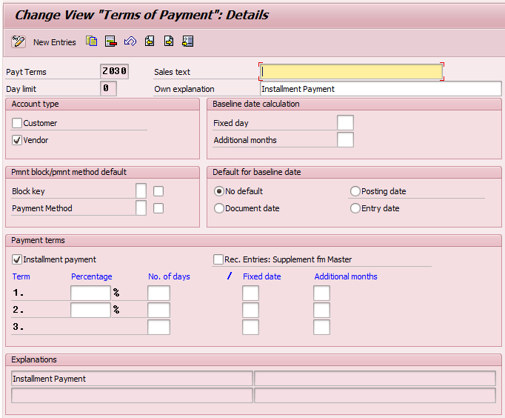Click the Payment Method input field
Screen dimensions: 505x418
coord(141,208)
